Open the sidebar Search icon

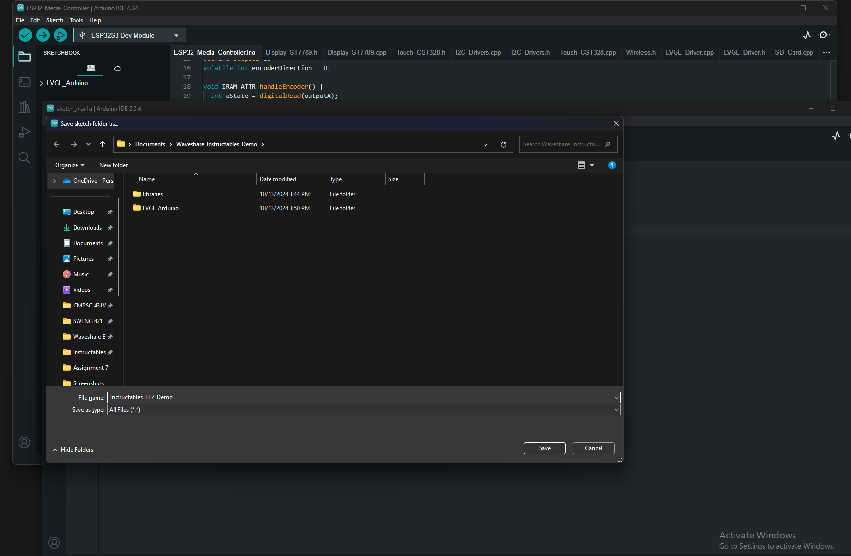click(x=24, y=158)
